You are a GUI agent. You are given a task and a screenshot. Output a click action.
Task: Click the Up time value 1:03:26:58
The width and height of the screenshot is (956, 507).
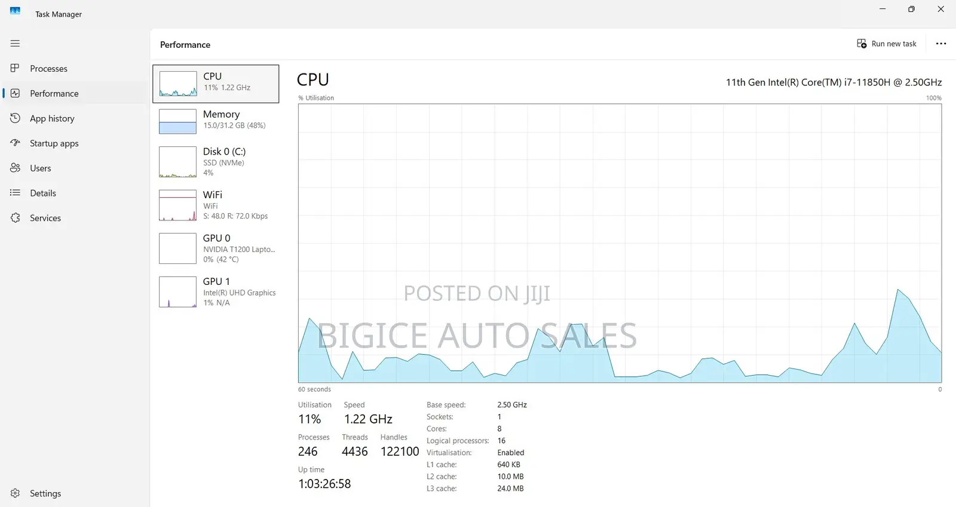tap(324, 484)
